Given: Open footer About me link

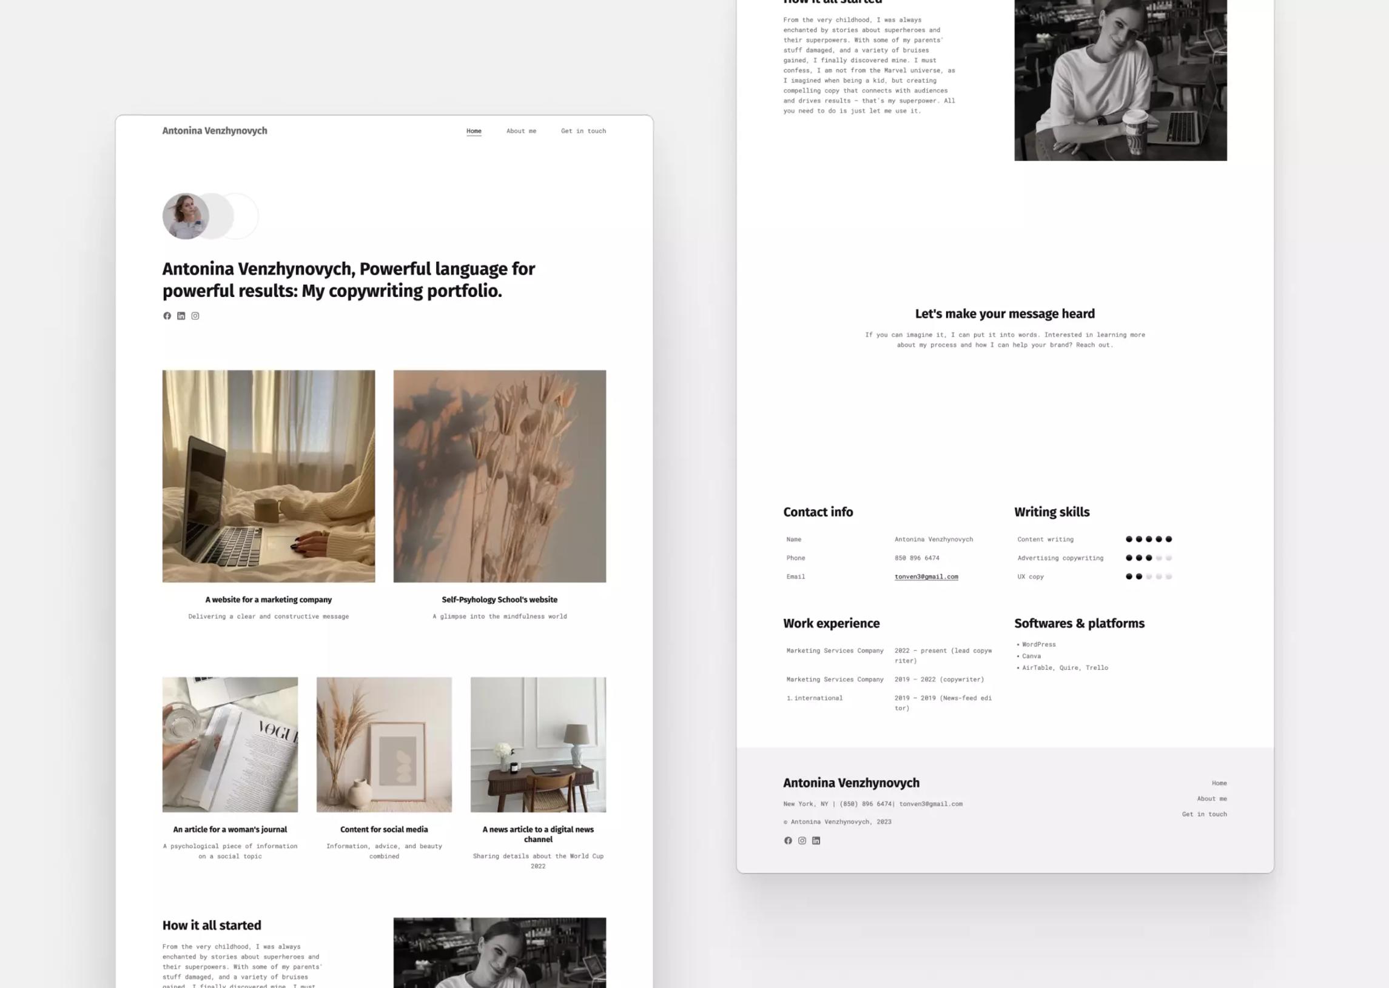Looking at the screenshot, I should coord(1211,798).
